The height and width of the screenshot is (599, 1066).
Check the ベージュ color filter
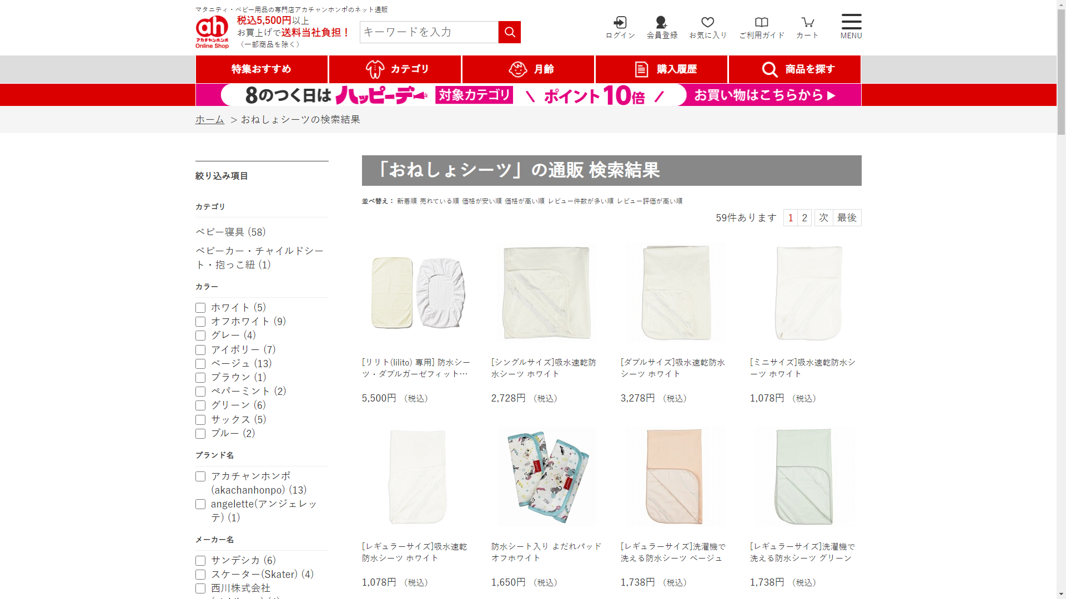click(200, 364)
